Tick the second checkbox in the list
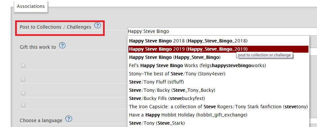Viewport: 317px width, 127px height. click(23, 79)
